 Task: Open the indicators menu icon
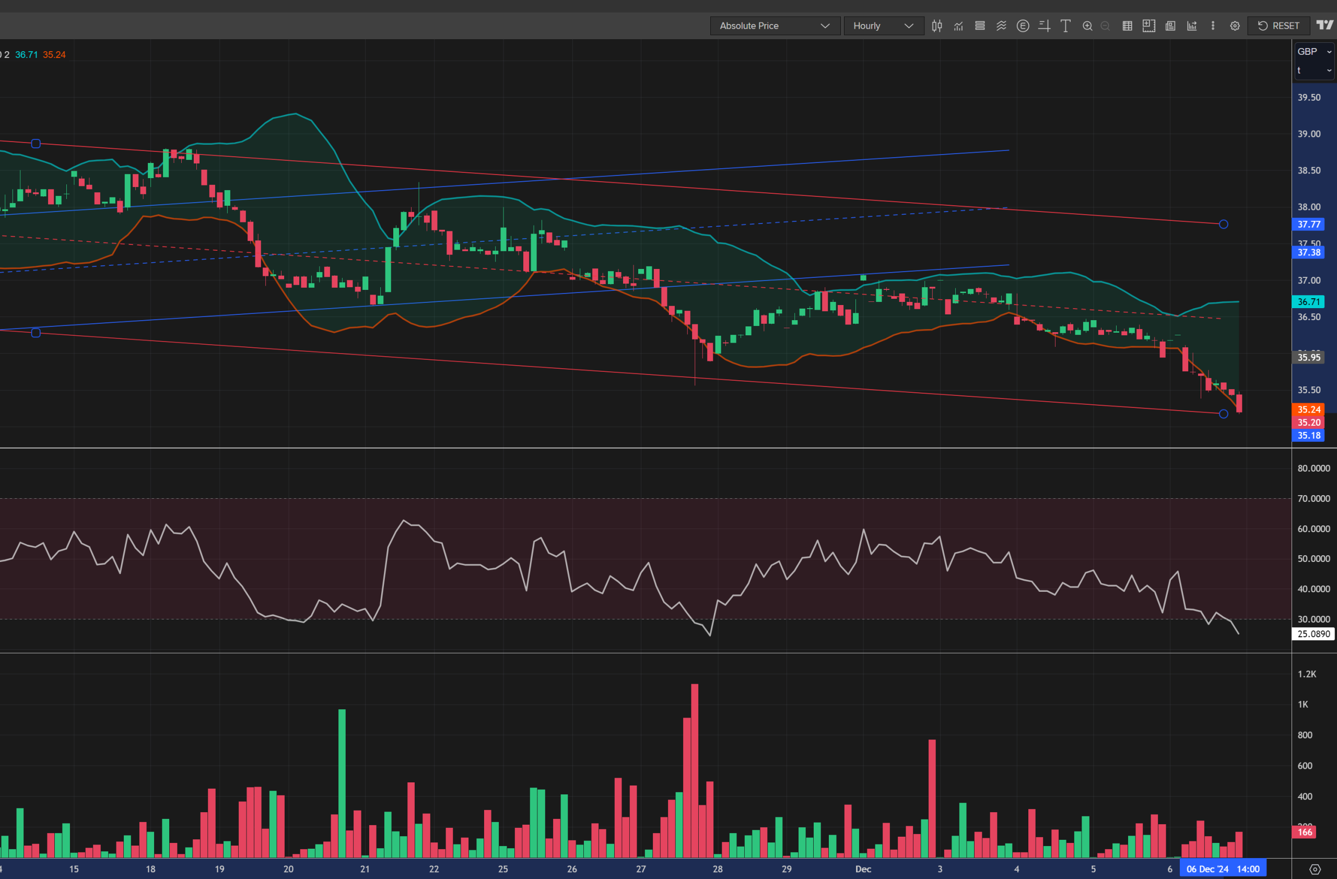tap(958, 26)
